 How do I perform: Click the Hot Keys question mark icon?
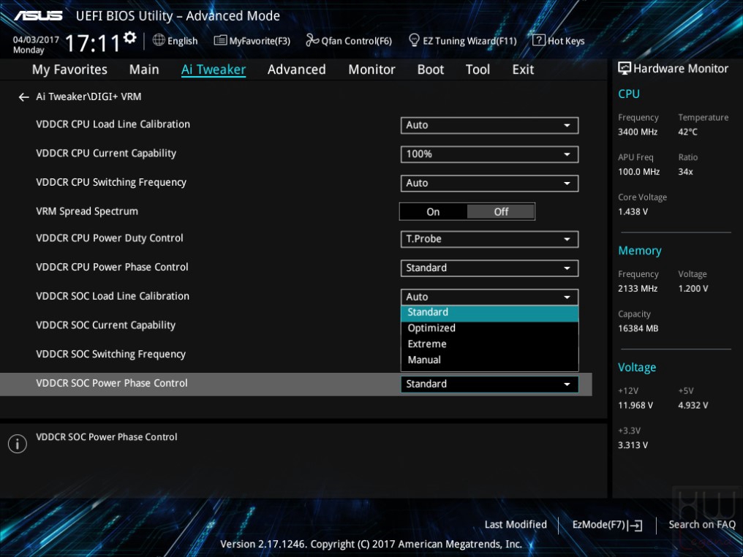(x=539, y=40)
